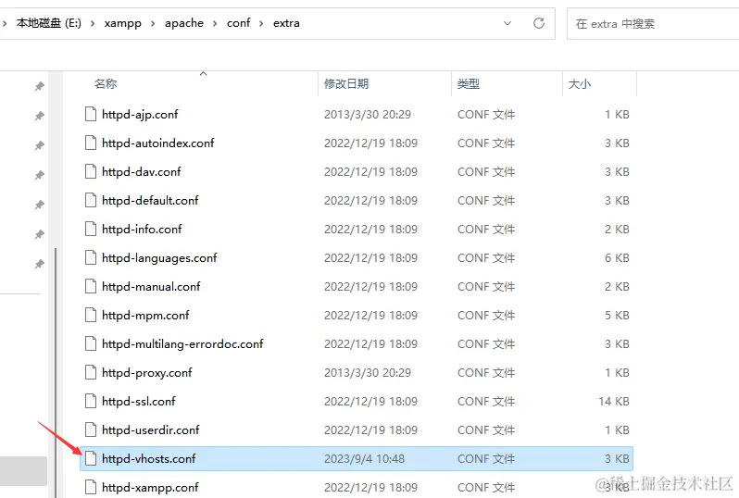Select the httpd-default.conf file name
This screenshot has height=498, width=739.
(x=150, y=200)
